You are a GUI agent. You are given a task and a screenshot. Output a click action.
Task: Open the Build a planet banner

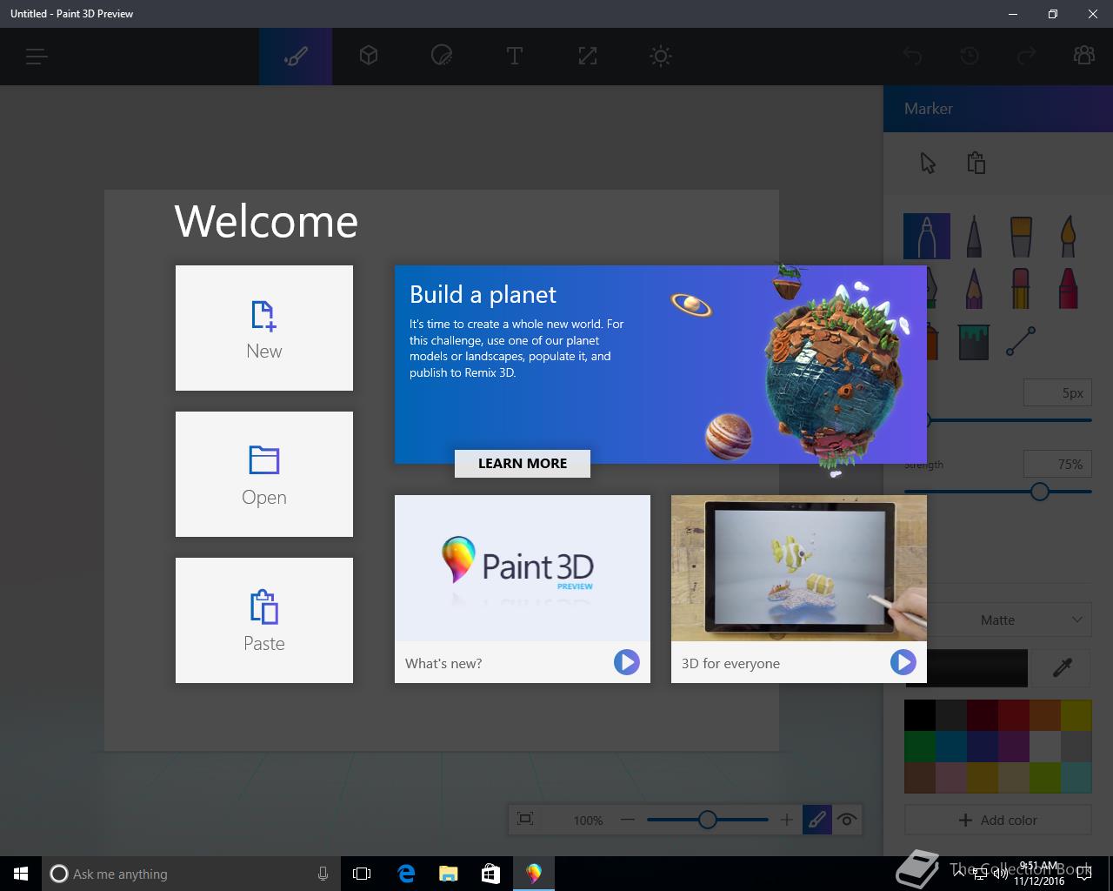[661, 365]
